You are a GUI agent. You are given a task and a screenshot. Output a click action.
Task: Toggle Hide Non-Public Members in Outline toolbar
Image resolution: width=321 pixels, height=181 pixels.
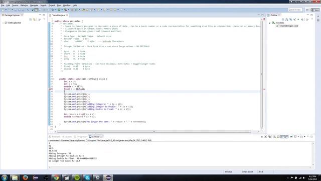click(298, 20)
